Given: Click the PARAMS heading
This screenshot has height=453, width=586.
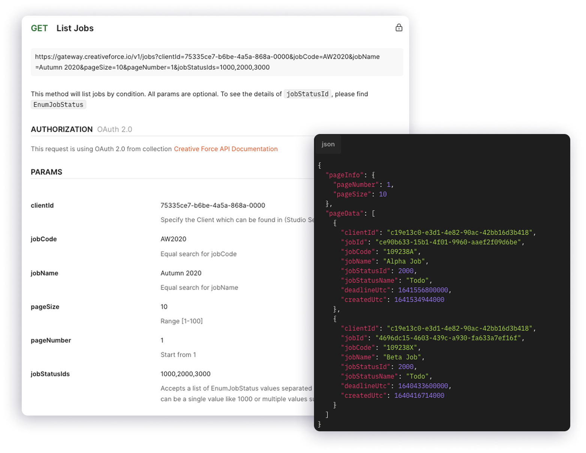Looking at the screenshot, I should pyautogui.click(x=46, y=172).
